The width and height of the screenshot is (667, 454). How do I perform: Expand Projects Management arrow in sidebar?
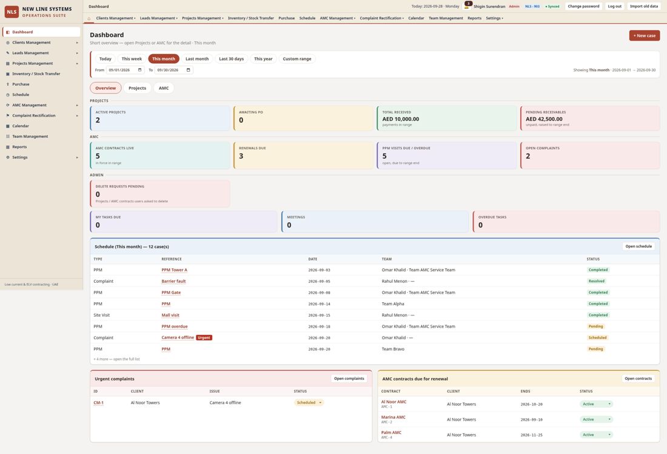(77, 64)
